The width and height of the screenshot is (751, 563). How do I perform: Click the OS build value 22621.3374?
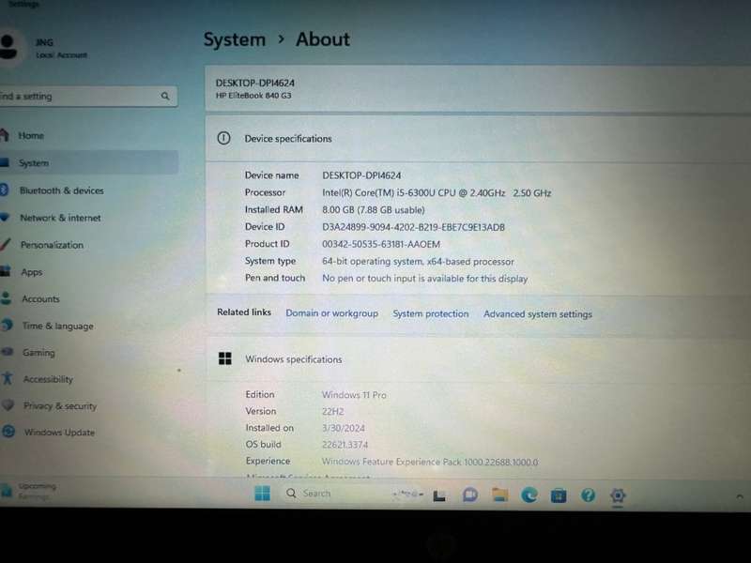pos(345,445)
